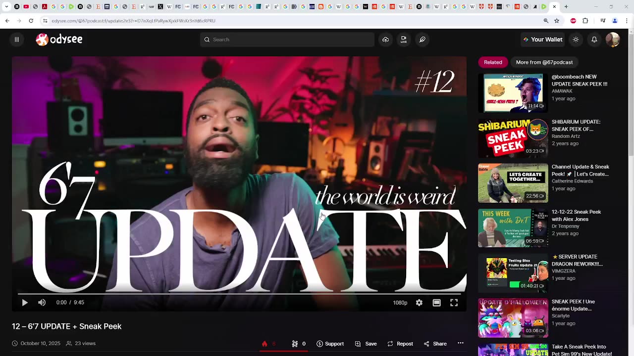Open the boombeach NEW UPDATE thumbnail
The width and height of the screenshot is (634, 356).
click(x=513, y=93)
